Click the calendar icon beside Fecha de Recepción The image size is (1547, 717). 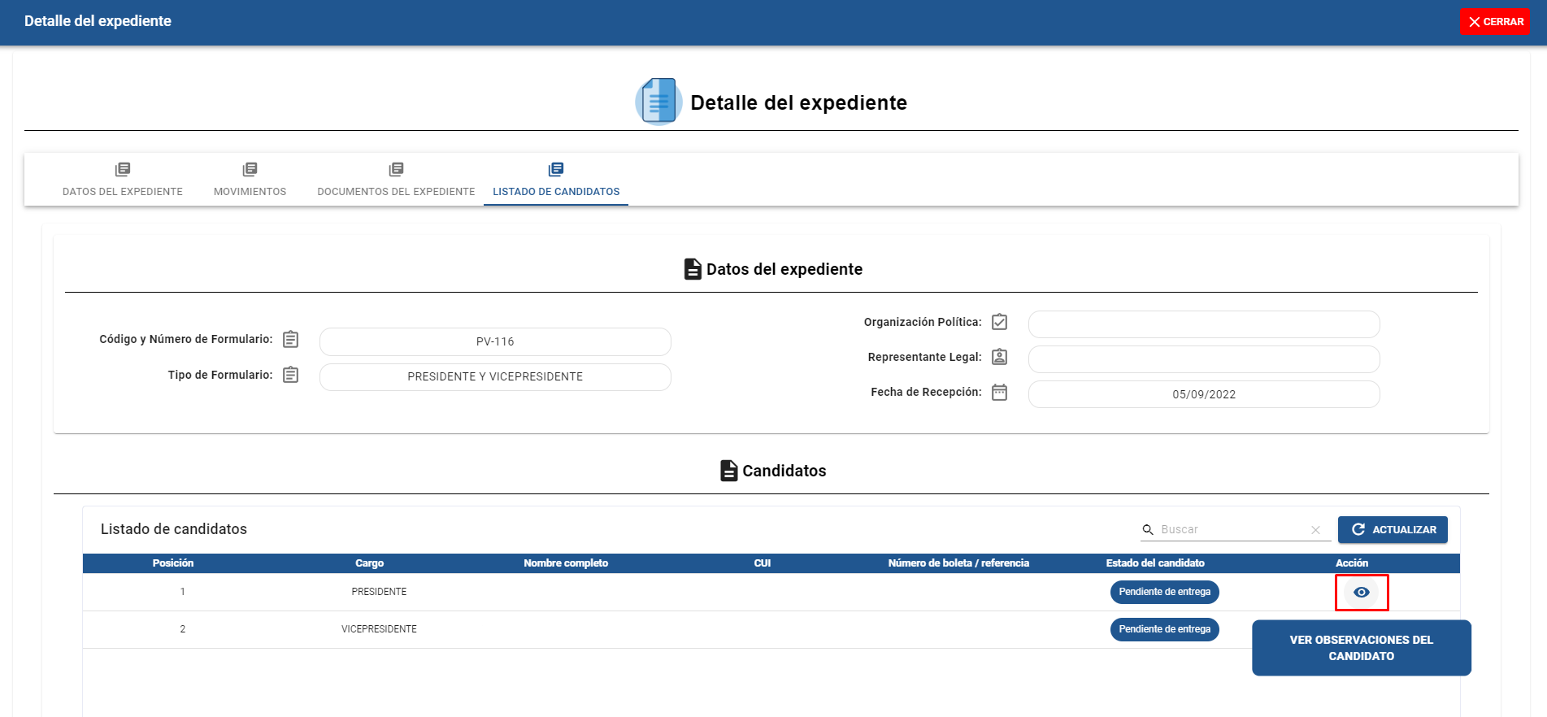[x=999, y=392]
